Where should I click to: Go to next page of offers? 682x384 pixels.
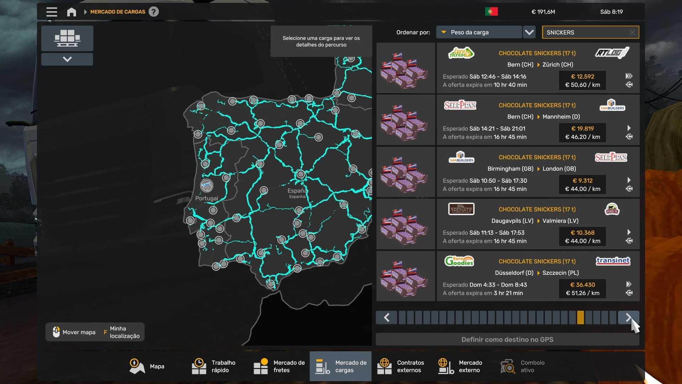click(x=628, y=318)
